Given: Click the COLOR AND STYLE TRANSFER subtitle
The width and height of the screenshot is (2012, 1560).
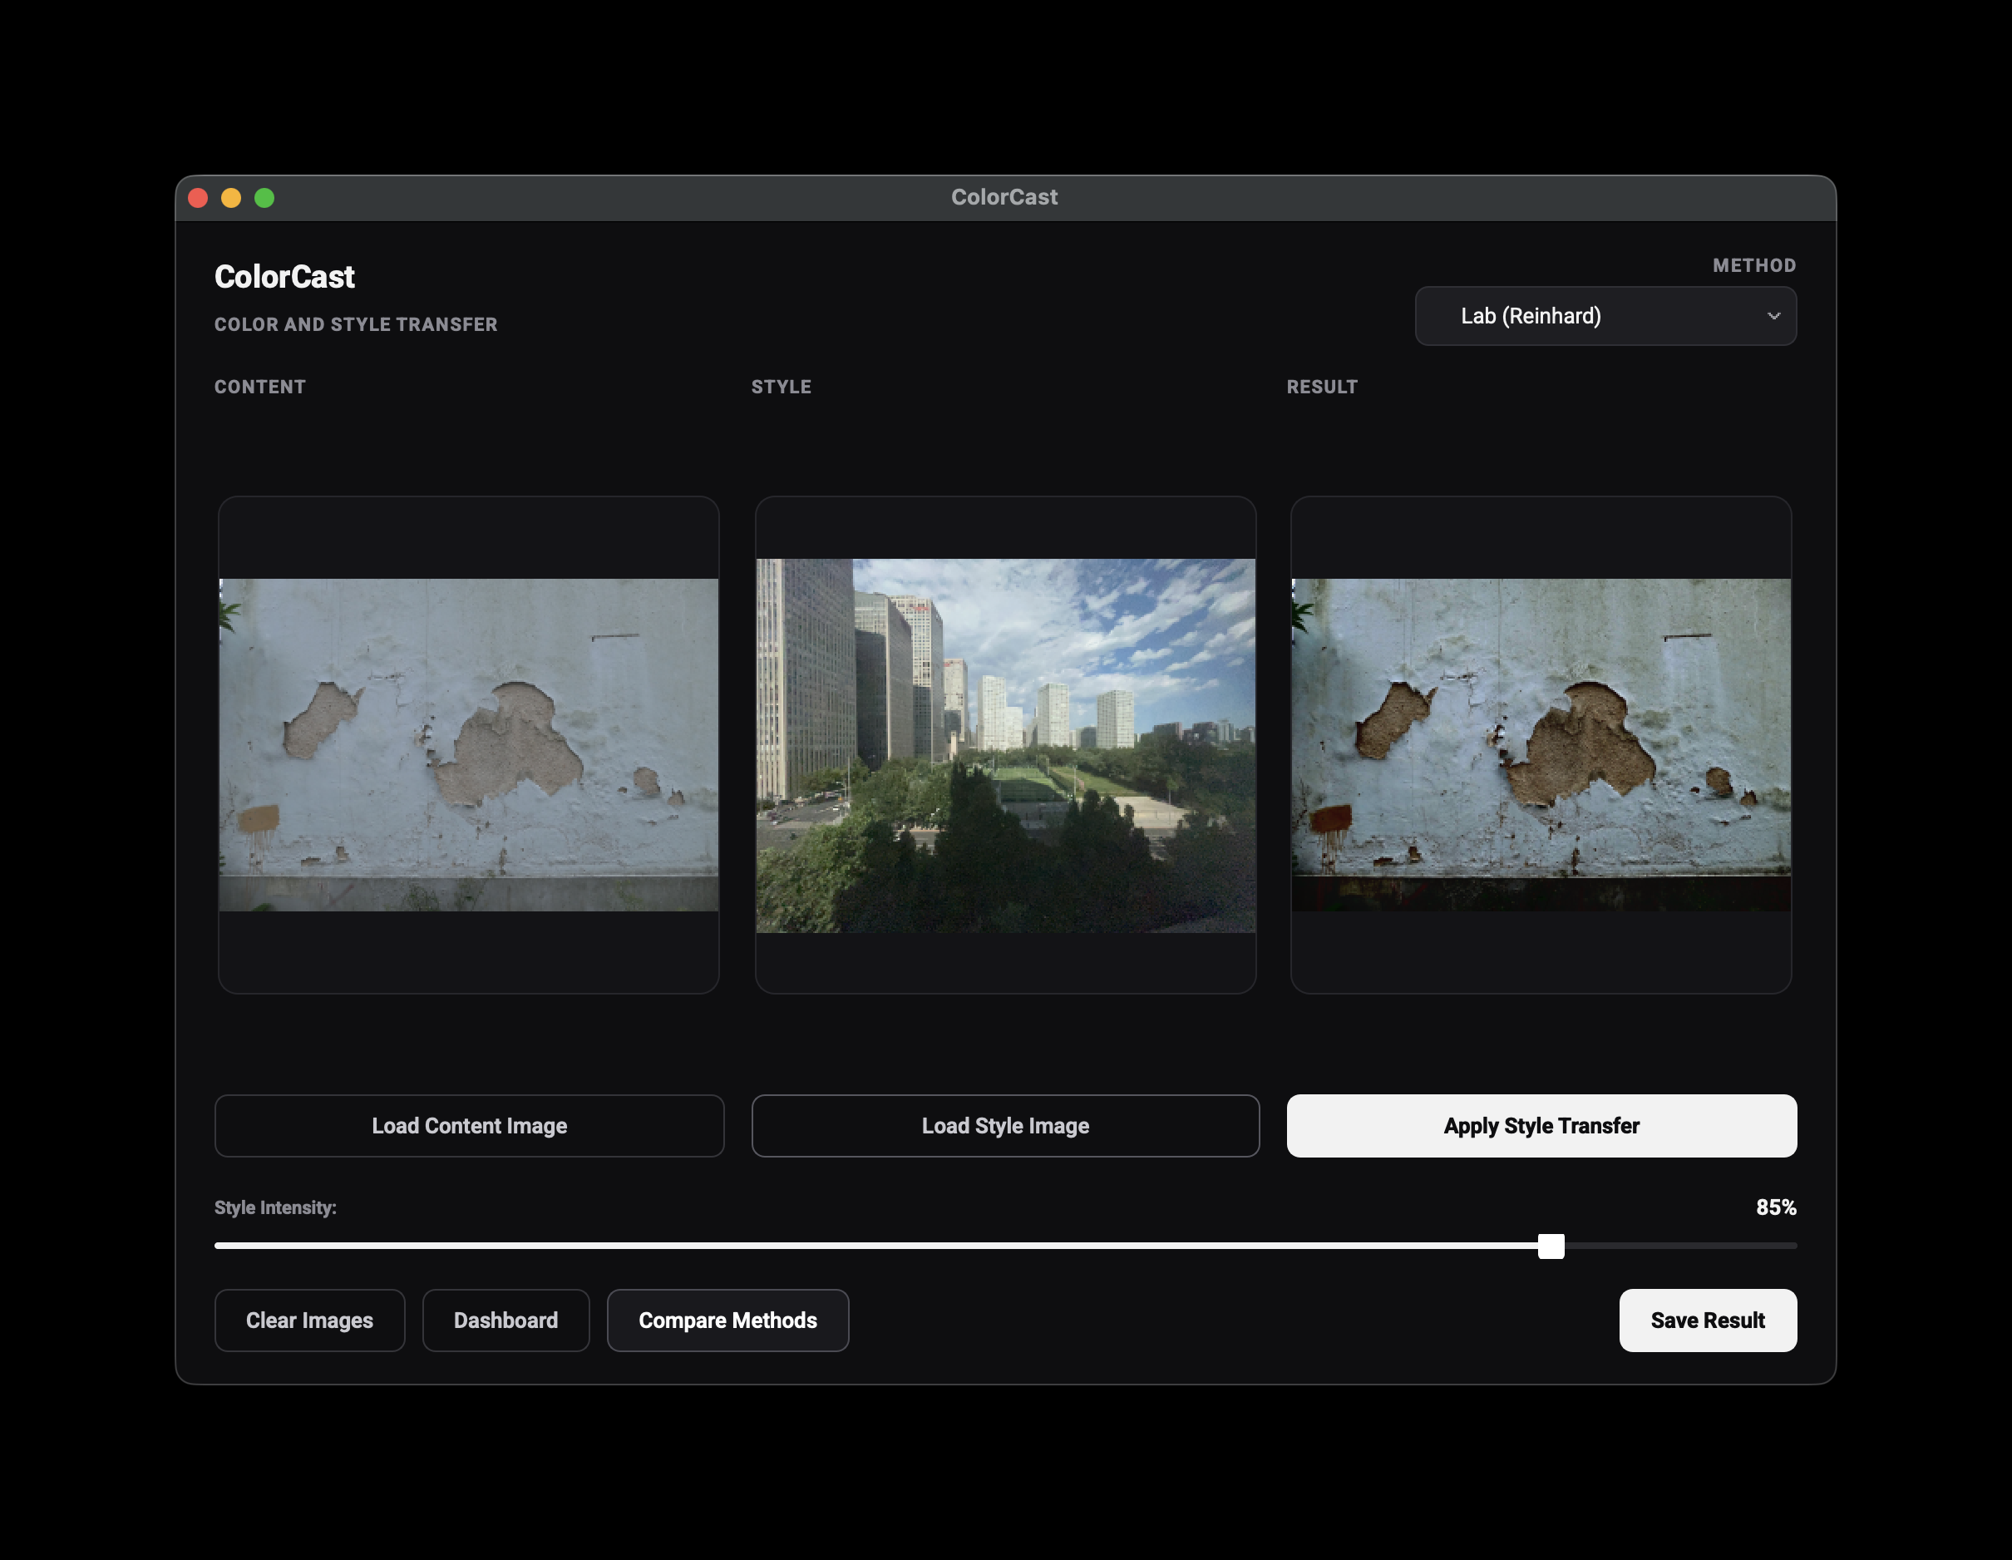Looking at the screenshot, I should click(x=356, y=324).
